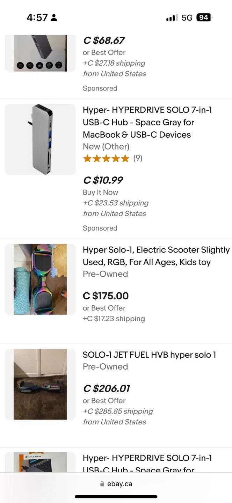Image resolution: width=232 pixels, height=503 pixels.
Task: Tap the person icon in the status bar
Action: (x=53, y=17)
